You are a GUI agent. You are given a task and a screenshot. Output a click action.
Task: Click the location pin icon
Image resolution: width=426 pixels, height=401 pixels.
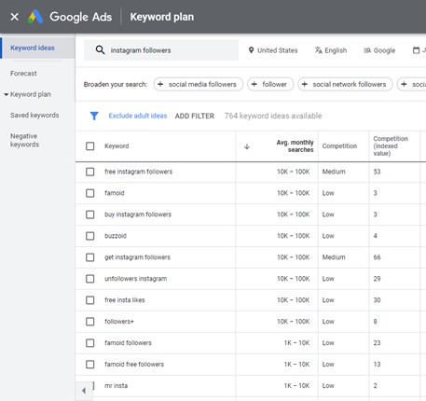coord(251,50)
